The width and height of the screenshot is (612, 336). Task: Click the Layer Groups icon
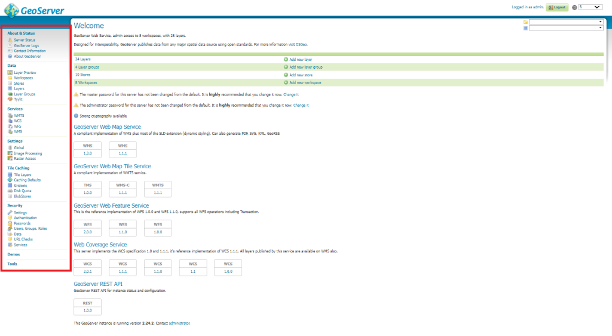tap(10, 94)
